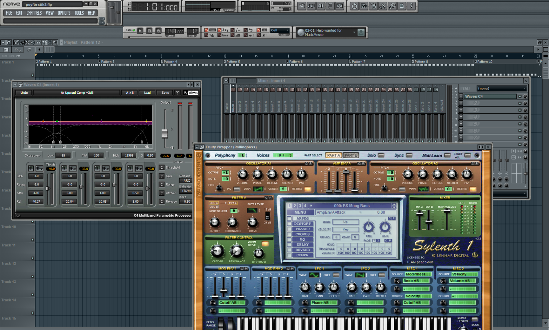Viewport: 549px width, 330px height.
Task: Open the Fruity Wrapper window options arrow
Action: 197,147
